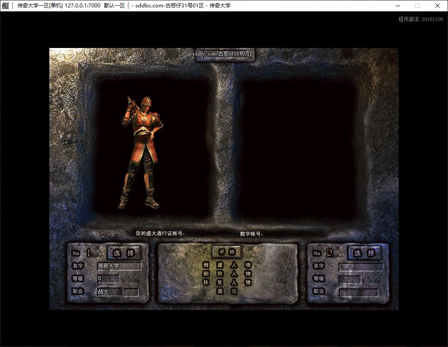Select character slot No 2 选择 button
This screenshot has width=448, height=347.
[364, 253]
